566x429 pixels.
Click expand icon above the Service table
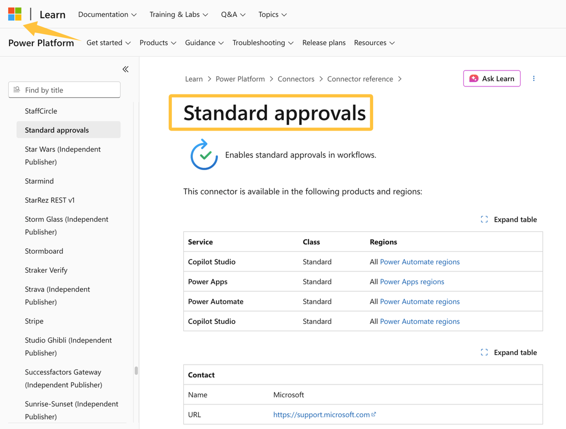pyautogui.click(x=484, y=219)
